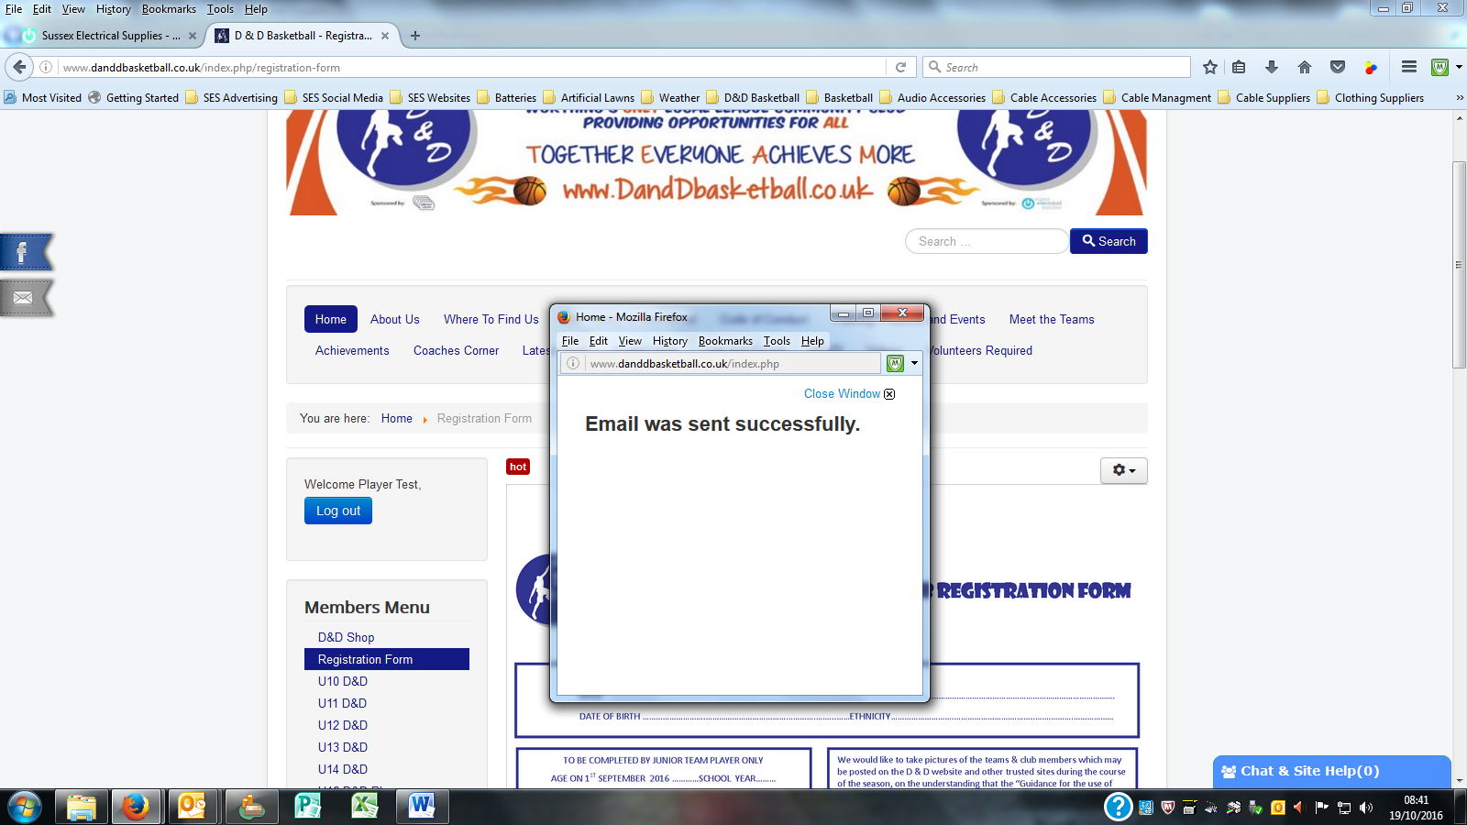Open the Bookmarks menu in the main window
Viewport: 1467px width, 825px height.
pyautogui.click(x=169, y=9)
